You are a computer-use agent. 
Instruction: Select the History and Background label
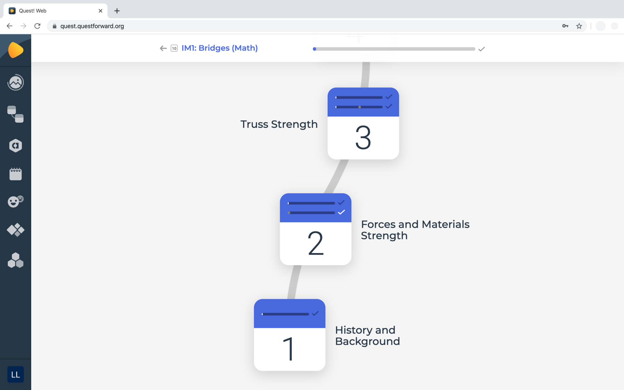367,336
